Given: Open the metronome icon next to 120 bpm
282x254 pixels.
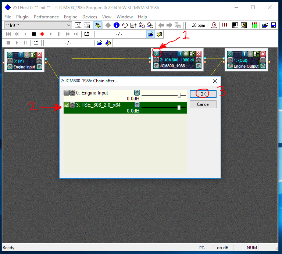Looking at the screenshot, I should (214, 25).
